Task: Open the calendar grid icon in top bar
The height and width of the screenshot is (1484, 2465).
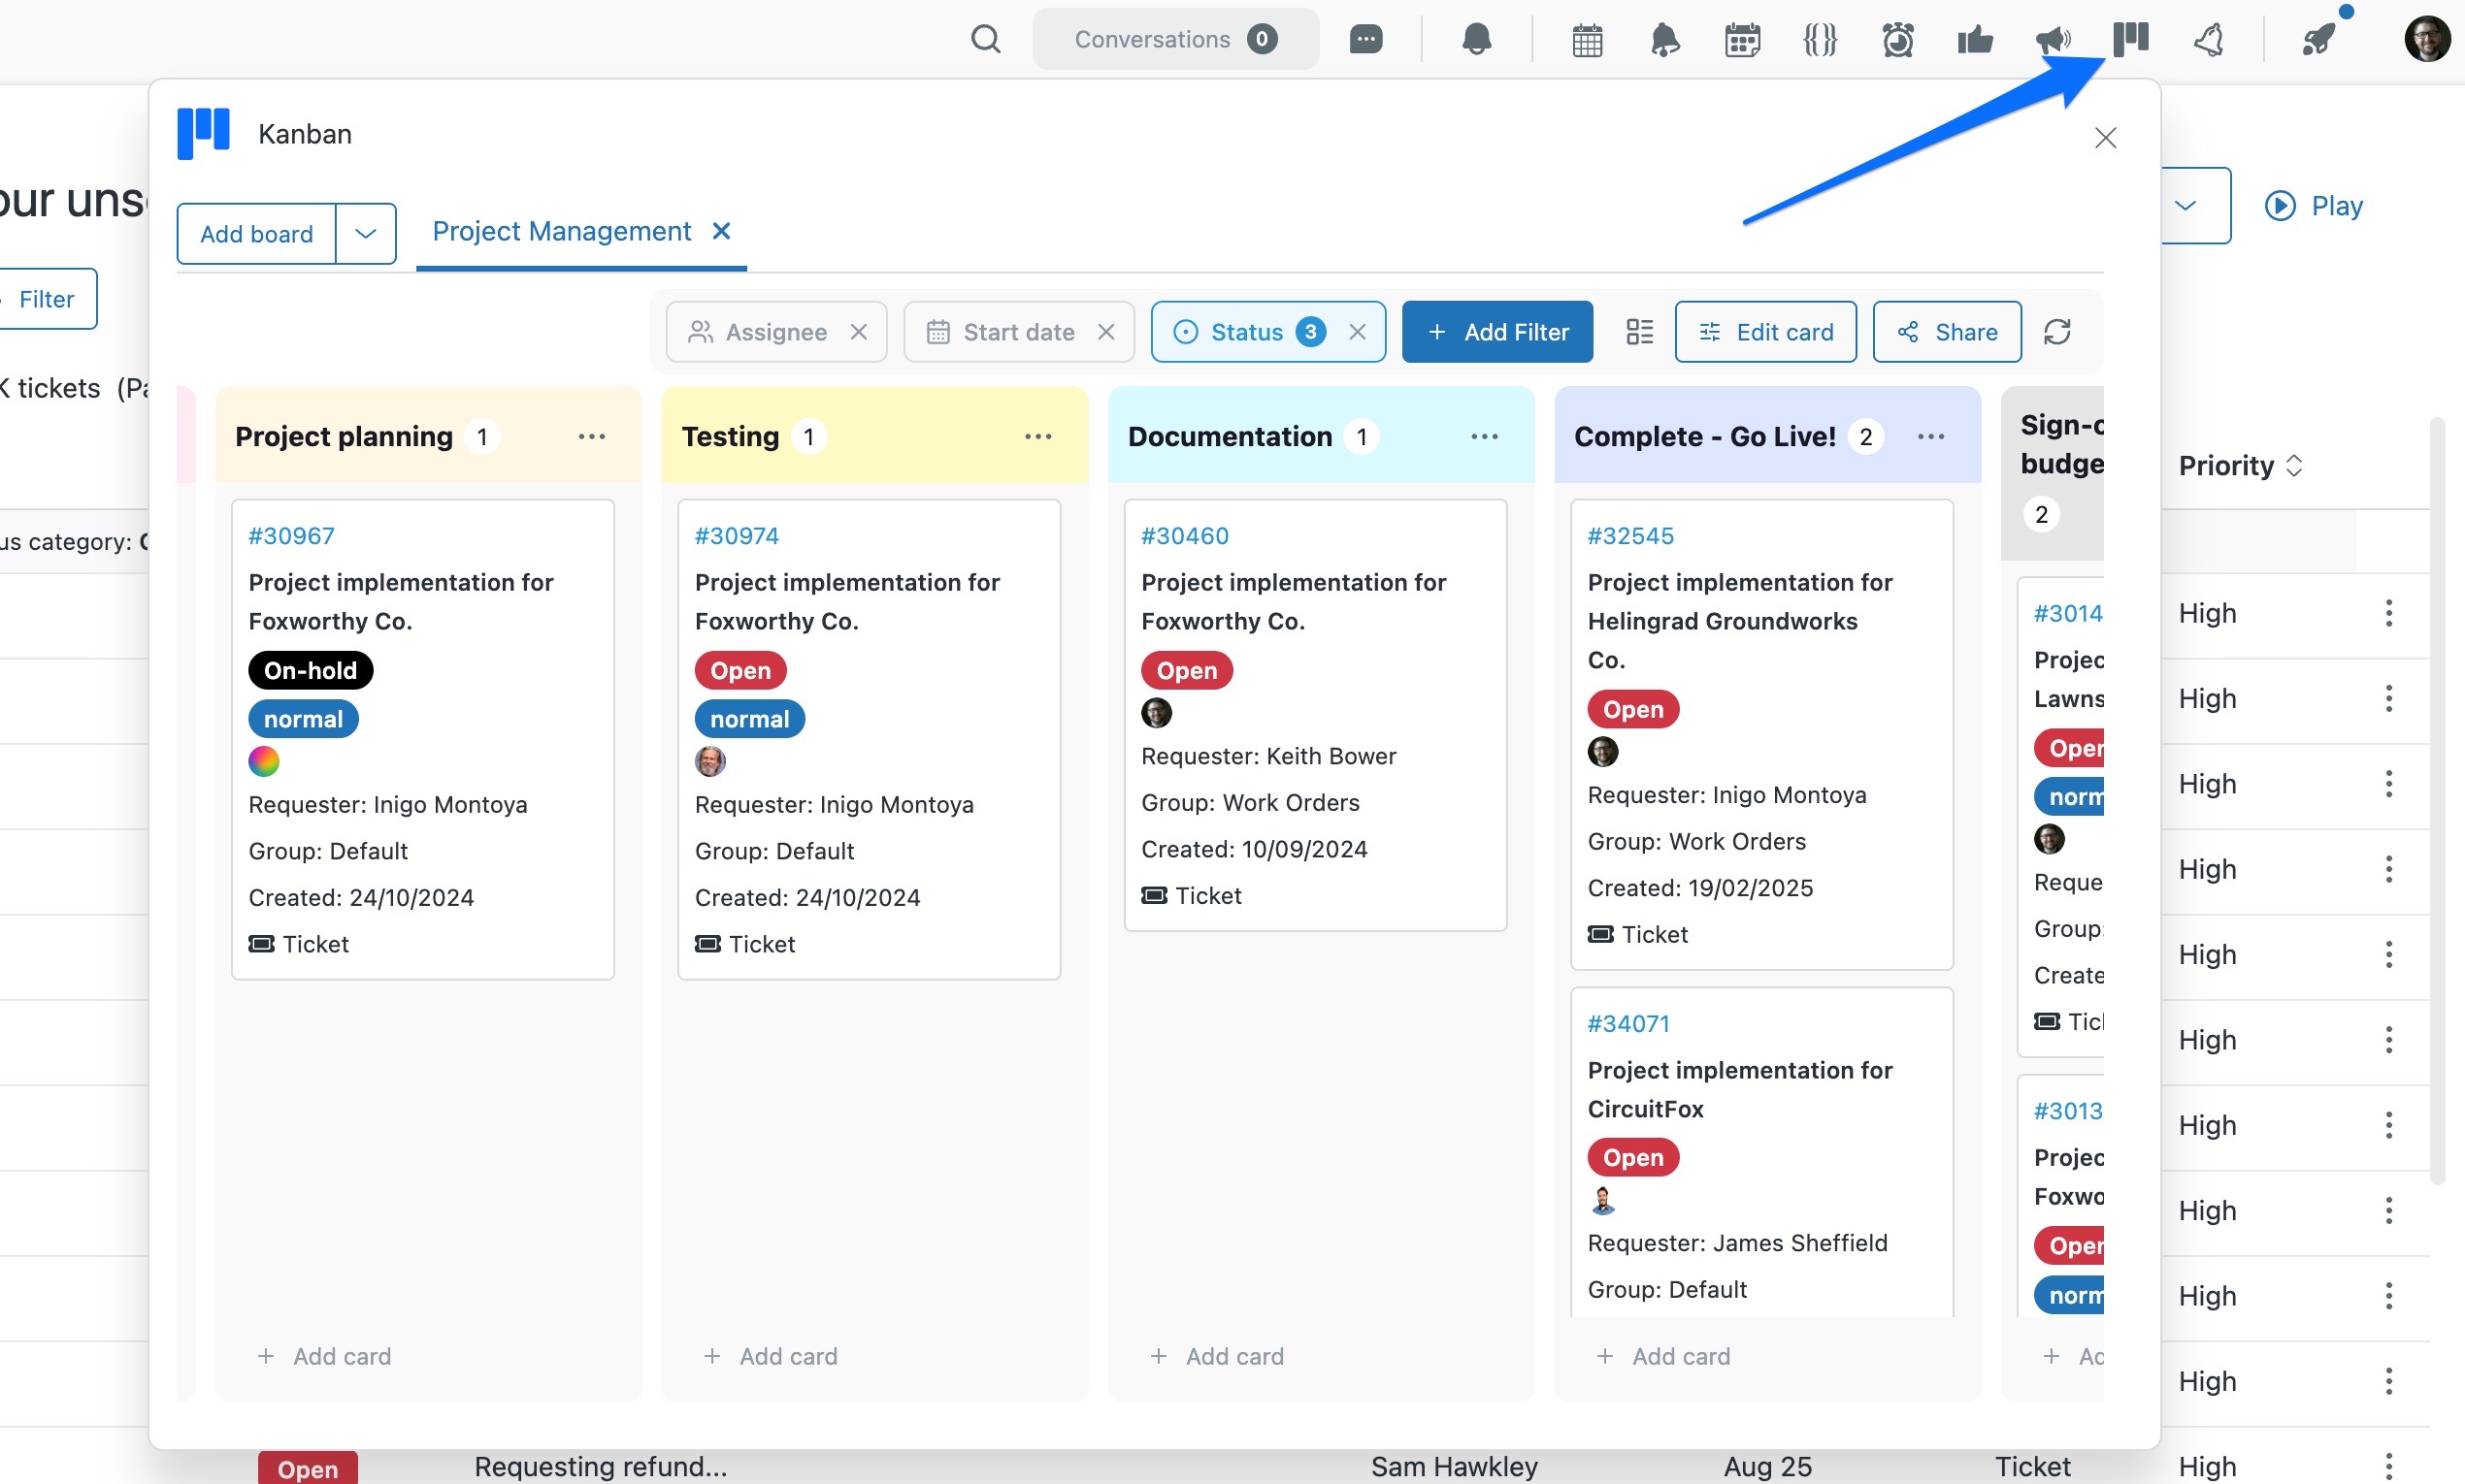Action: pyautogui.click(x=1588, y=40)
